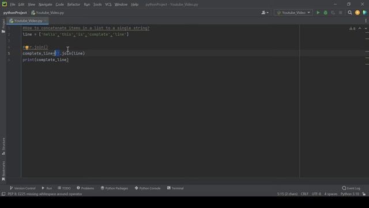The image size is (369, 208).
Task: Click the yellow intention bulb on line 4
Action: tap(27, 47)
